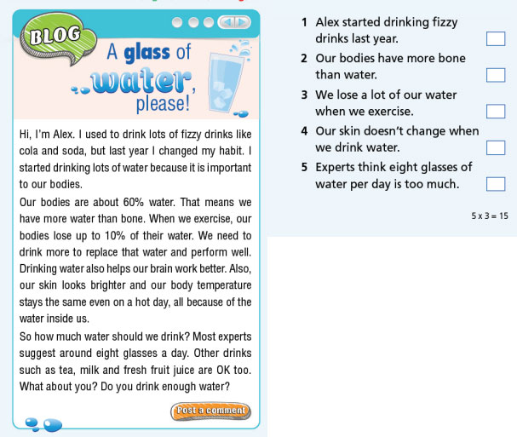Click the second round header dot
The height and width of the screenshot is (437, 517).
pos(193,22)
